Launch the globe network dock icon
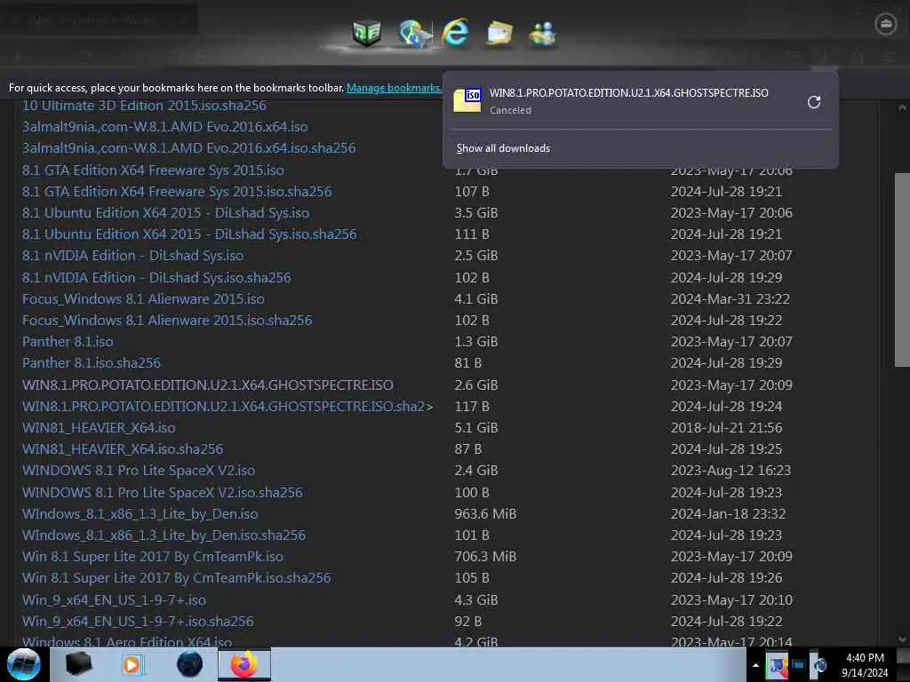The image size is (910, 682). 414,33
